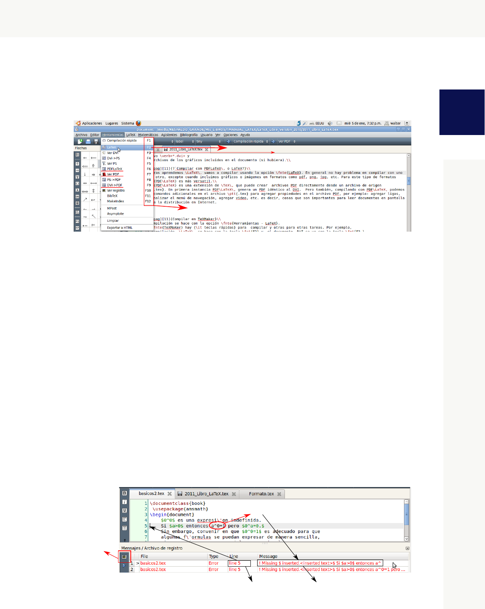485x609 pixels.
Task: Launch Firefox from the top panel
Action: (x=138, y=123)
